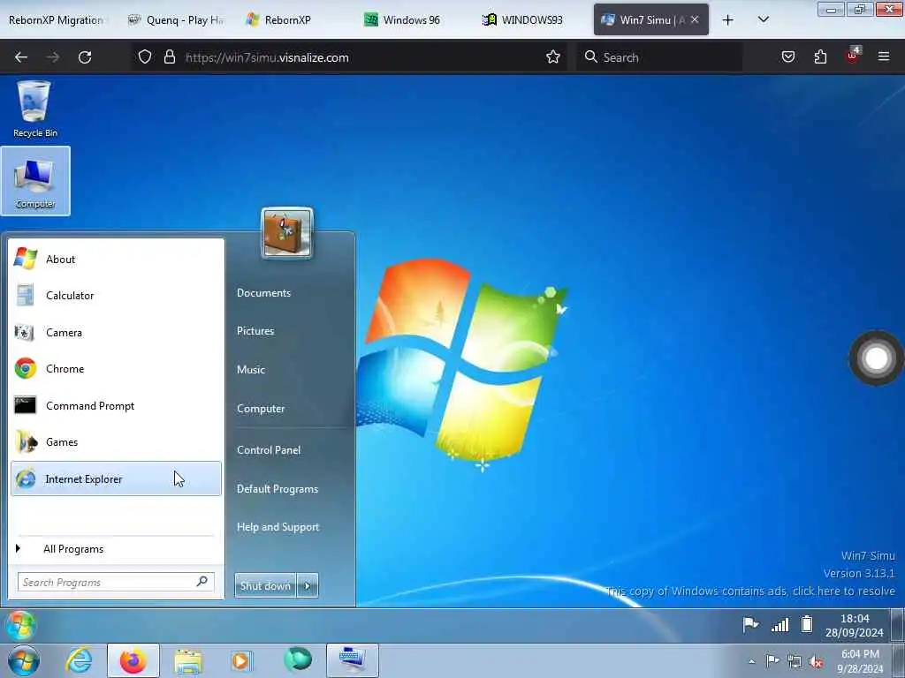Click the ads watermark resolve link
This screenshot has width=905, height=678.
point(750,591)
